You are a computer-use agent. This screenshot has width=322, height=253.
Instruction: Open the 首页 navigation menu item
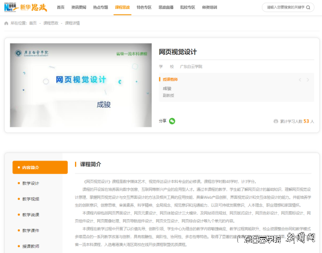pos(61,8)
